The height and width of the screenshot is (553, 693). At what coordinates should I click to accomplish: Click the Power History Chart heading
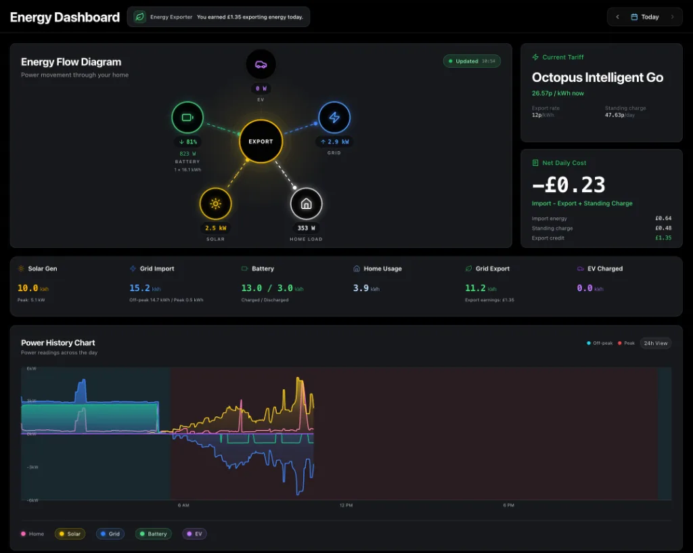click(x=58, y=342)
